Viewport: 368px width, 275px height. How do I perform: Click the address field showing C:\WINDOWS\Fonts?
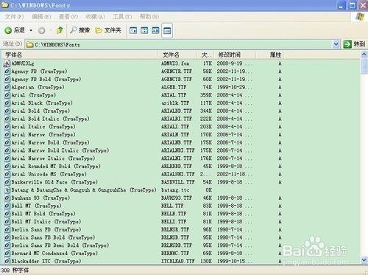coord(179,44)
